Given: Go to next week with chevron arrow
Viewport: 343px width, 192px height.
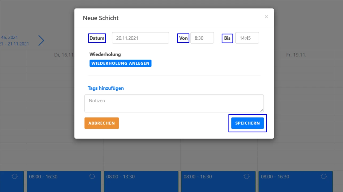Looking at the screenshot, I should (x=41, y=40).
